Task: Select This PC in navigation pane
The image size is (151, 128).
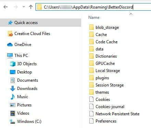Action: tap(21, 56)
